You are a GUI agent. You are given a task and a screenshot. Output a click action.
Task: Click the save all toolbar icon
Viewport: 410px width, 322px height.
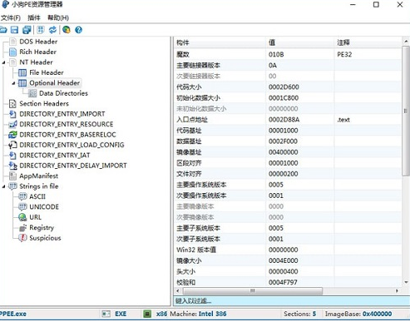click(x=27, y=30)
